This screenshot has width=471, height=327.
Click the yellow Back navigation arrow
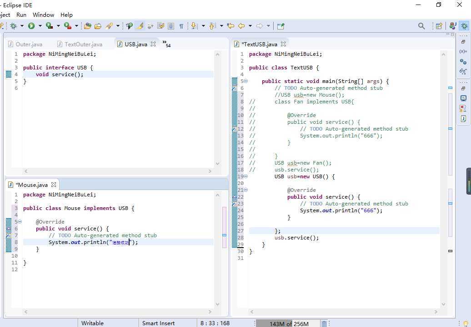(x=241, y=26)
